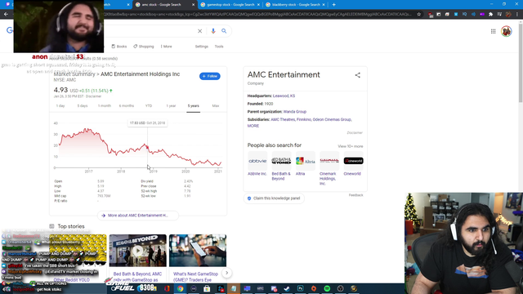Clear the Google search box with X

click(199, 31)
